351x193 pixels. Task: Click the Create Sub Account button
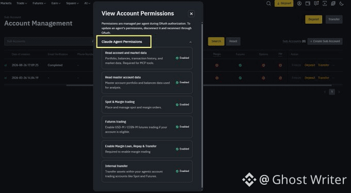(325, 41)
